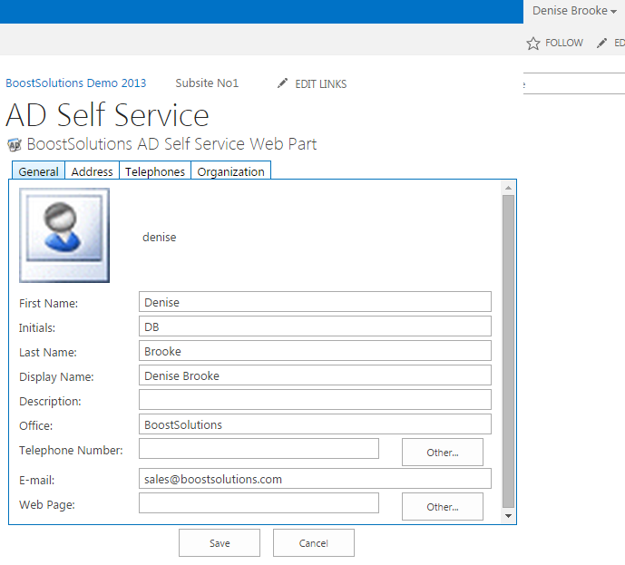Click the Edit Links pencil icon
This screenshot has height=565, width=625.
[283, 83]
